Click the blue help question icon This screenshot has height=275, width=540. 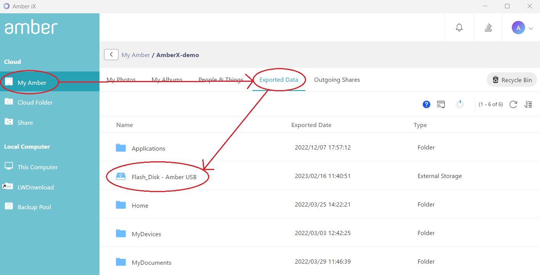426,104
